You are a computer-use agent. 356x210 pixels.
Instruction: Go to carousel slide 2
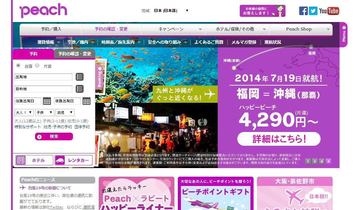click(315, 161)
